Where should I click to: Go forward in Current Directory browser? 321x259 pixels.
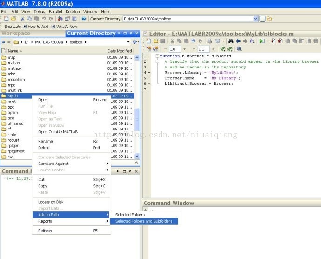pos(9,42)
